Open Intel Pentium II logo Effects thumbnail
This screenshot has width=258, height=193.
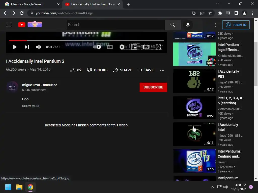(x=194, y=54)
